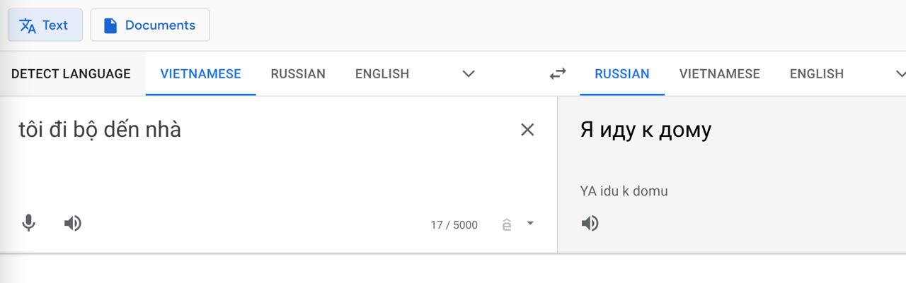
Task: Listen to the Vietnamese source text
Action: pyautogui.click(x=72, y=224)
